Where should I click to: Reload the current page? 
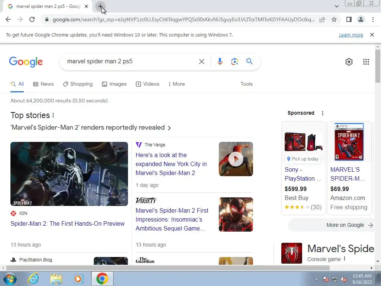32,19
